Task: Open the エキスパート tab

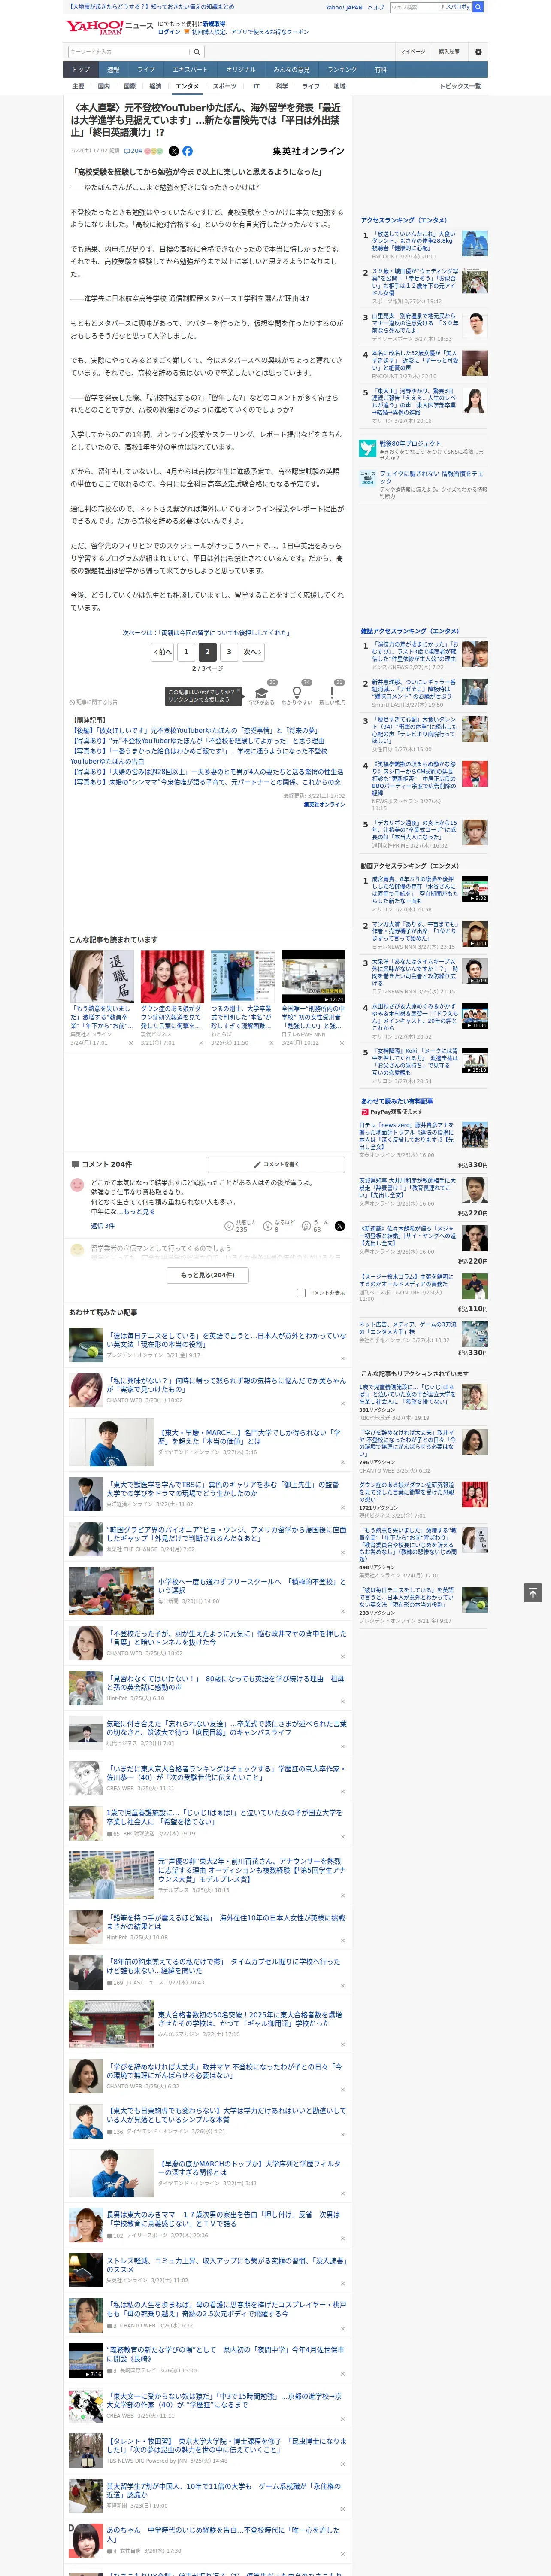Action: pyautogui.click(x=190, y=70)
